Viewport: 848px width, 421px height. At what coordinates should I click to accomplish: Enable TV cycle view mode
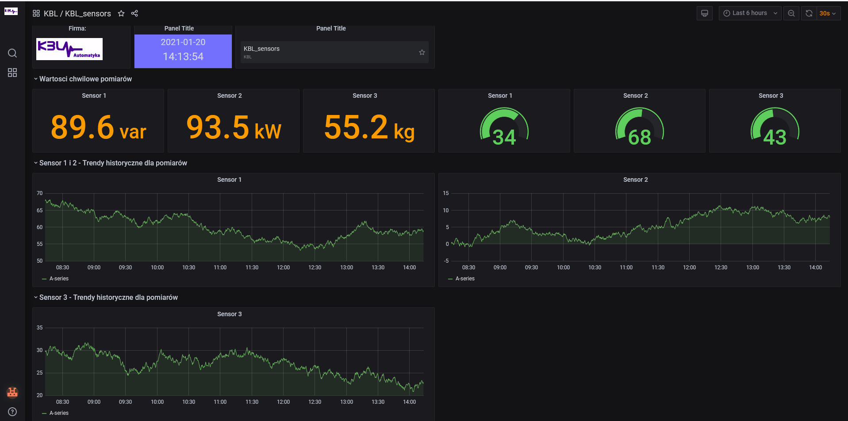(704, 13)
